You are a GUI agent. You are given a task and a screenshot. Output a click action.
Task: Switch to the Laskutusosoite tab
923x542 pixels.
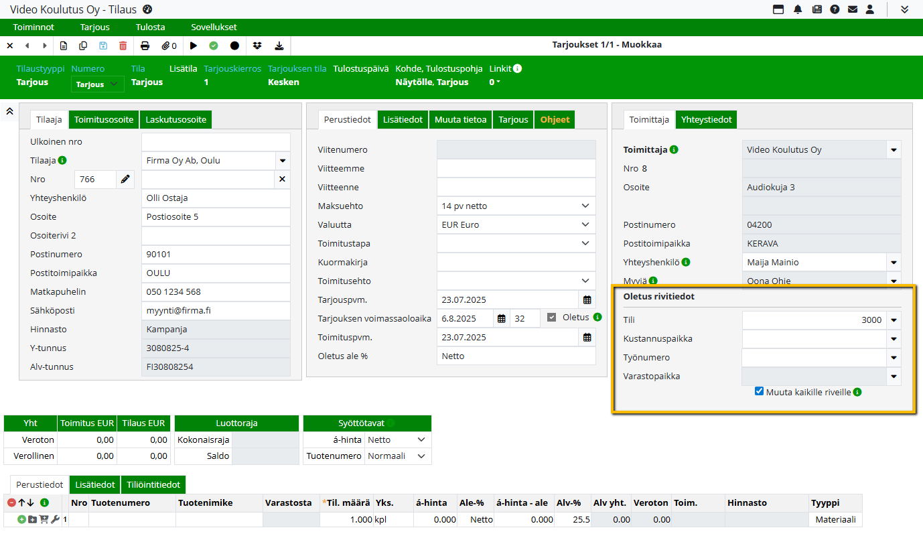point(176,119)
